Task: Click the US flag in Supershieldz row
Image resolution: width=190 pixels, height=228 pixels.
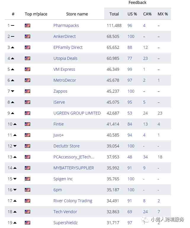Action: pos(28,223)
